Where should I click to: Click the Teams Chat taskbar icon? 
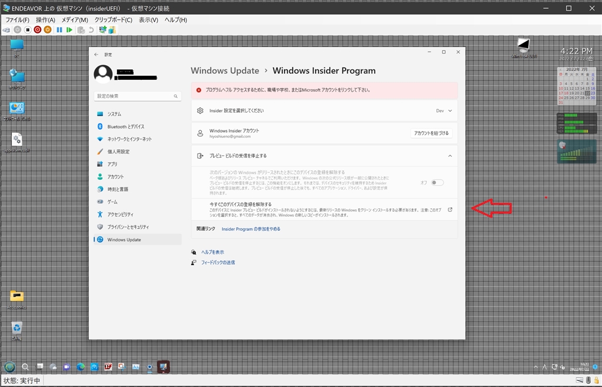tap(67, 367)
